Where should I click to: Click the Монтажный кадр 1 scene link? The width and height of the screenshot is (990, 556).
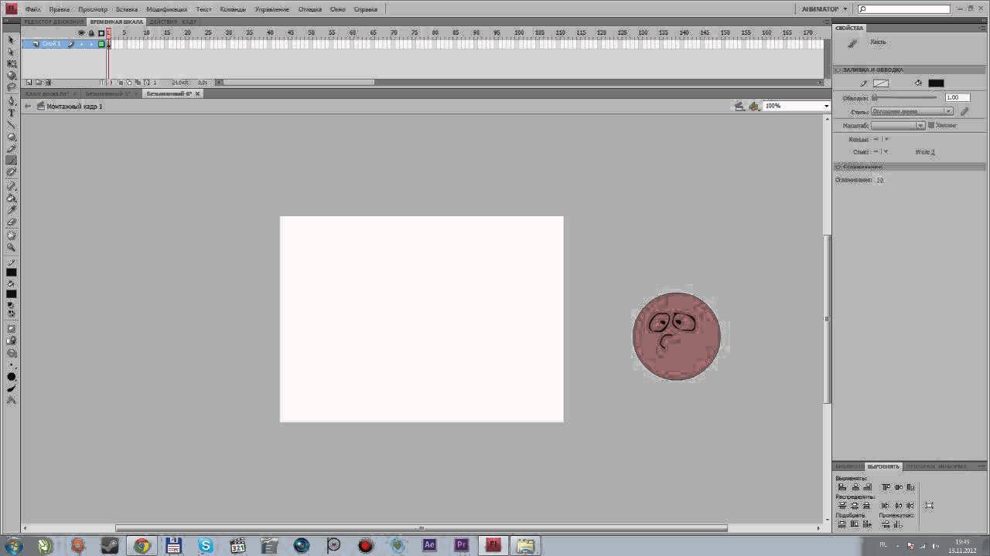[x=74, y=106]
